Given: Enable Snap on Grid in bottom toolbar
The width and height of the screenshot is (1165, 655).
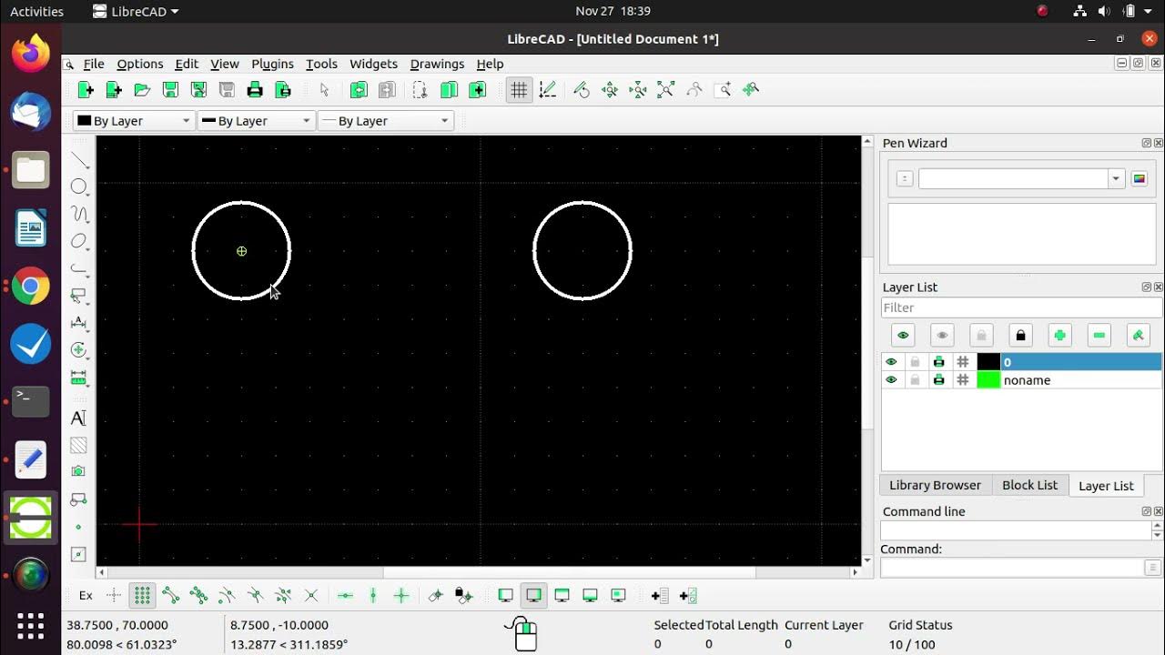Looking at the screenshot, I should point(142,596).
